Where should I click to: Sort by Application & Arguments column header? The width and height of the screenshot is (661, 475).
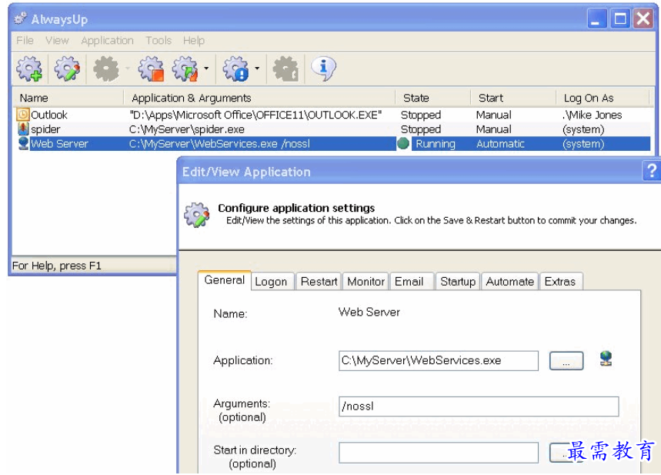coord(259,98)
